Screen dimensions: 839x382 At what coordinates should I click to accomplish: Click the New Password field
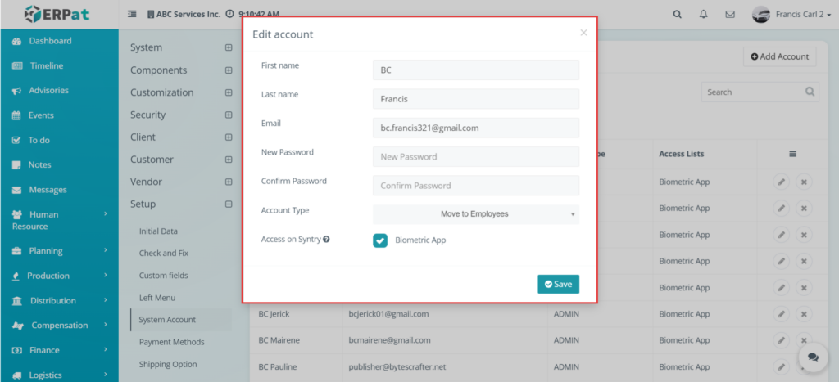[476, 156]
